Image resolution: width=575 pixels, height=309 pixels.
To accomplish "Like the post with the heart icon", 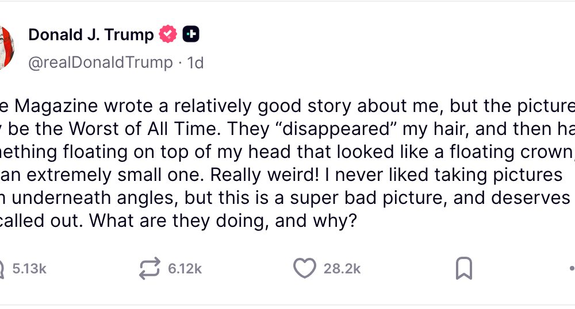I will point(305,268).
